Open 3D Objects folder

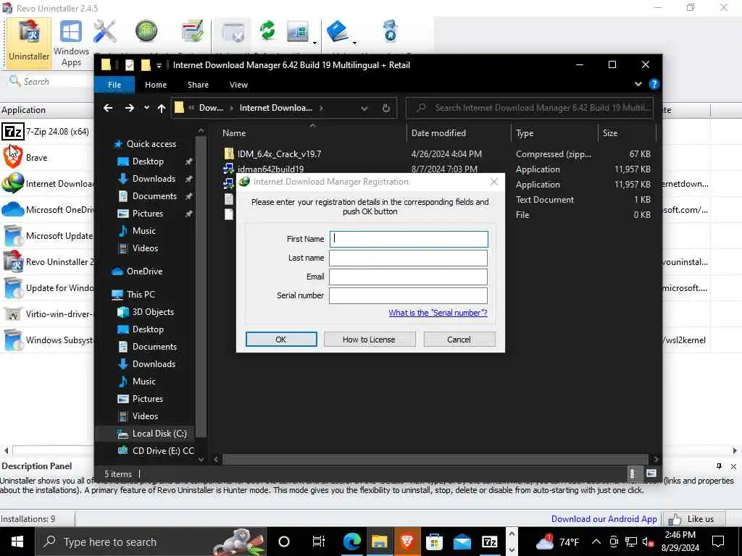coord(153,311)
